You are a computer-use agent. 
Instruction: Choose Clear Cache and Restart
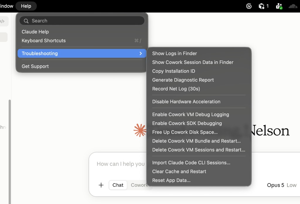coord(199,171)
